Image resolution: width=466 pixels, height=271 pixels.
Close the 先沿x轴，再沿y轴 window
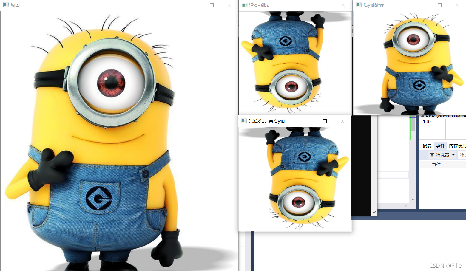[342, 121]
